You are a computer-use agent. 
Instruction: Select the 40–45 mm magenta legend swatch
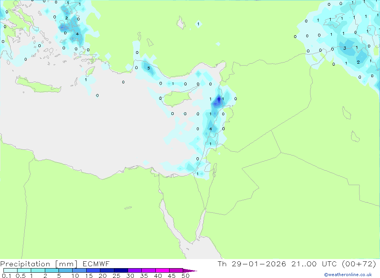tap(162, 270)
